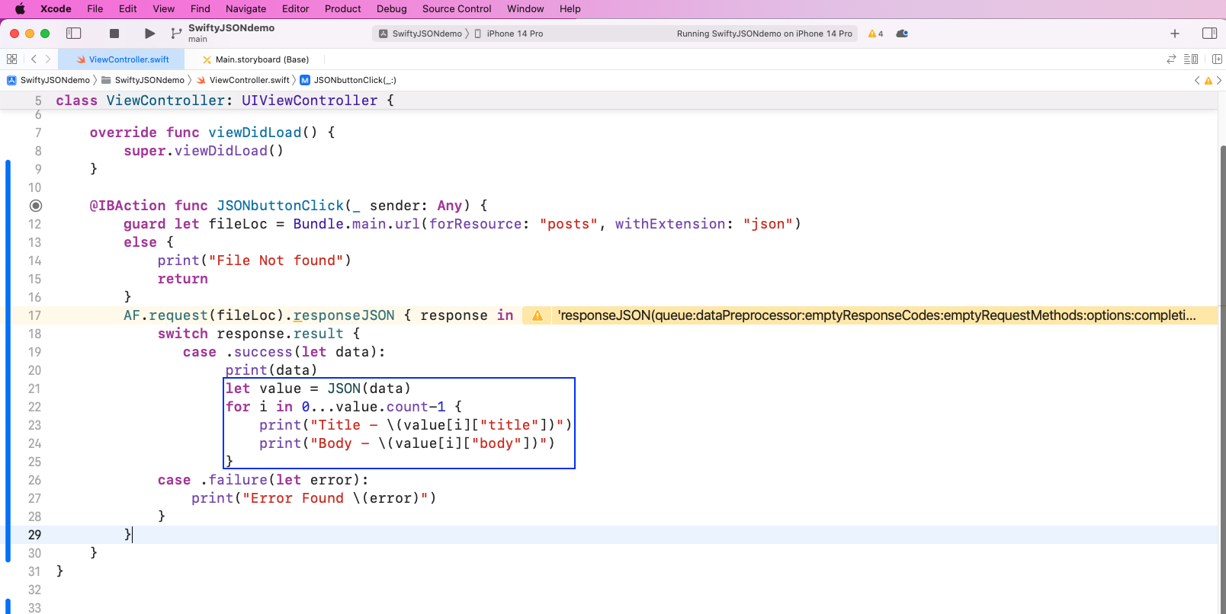Jump to next issue arrow
The height and width of the screenshot is (614, 1226).
pos(1219,81)
